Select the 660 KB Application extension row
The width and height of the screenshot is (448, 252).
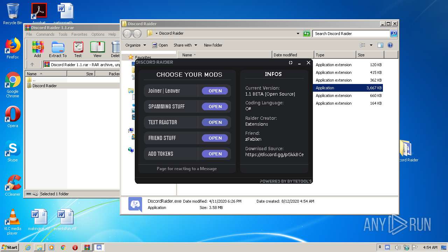348,96
